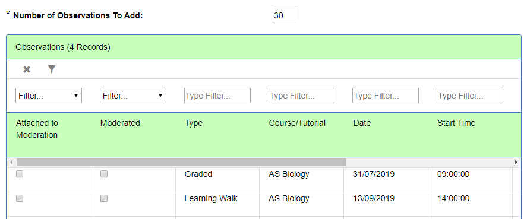Check Attached to Moderation for Graded row

point(20,174)
